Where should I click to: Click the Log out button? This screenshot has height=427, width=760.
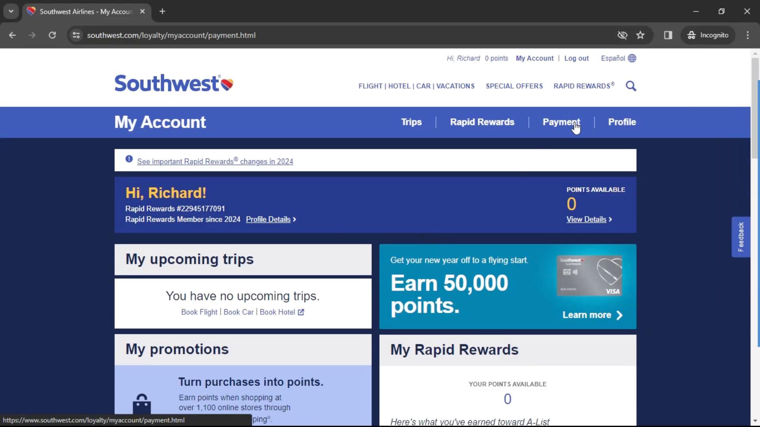pyautogui.click(x=577, y=58)
